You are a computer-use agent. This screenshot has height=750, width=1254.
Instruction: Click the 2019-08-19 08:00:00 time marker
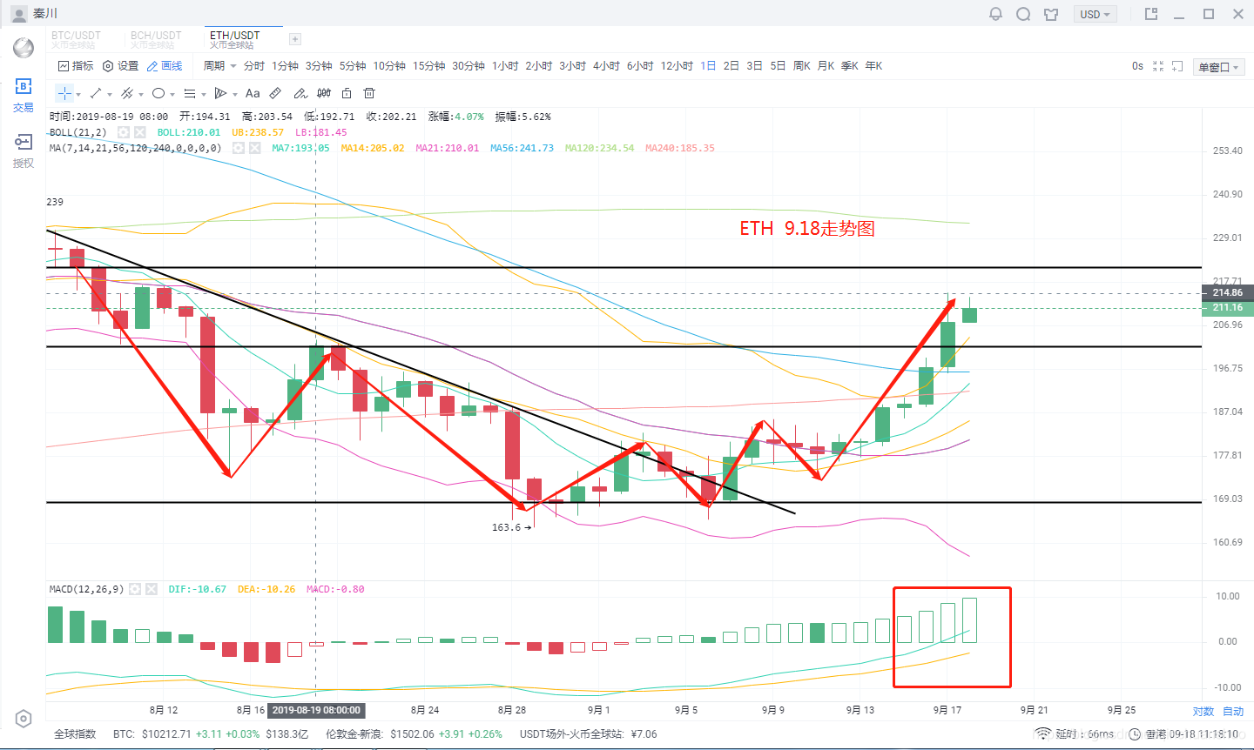coord(315,711)
